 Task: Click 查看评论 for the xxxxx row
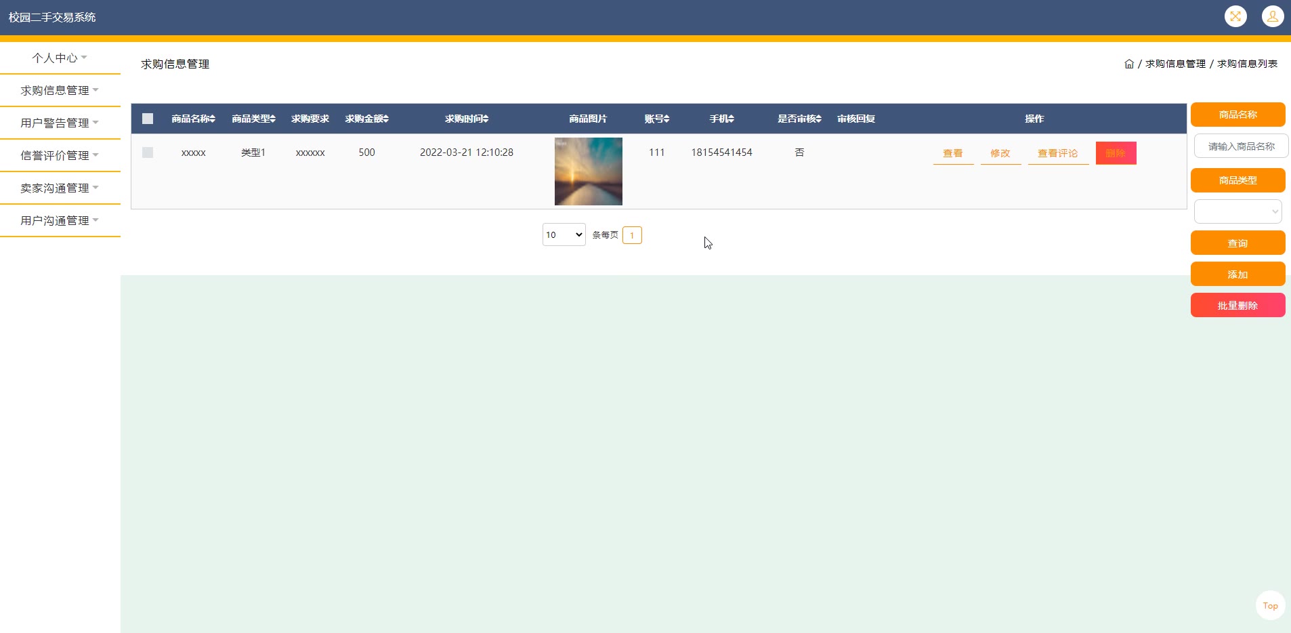click(1058, 153)
